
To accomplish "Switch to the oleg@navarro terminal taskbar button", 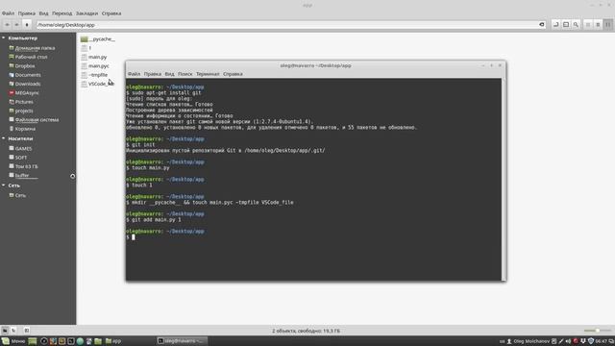I will 182,341.
